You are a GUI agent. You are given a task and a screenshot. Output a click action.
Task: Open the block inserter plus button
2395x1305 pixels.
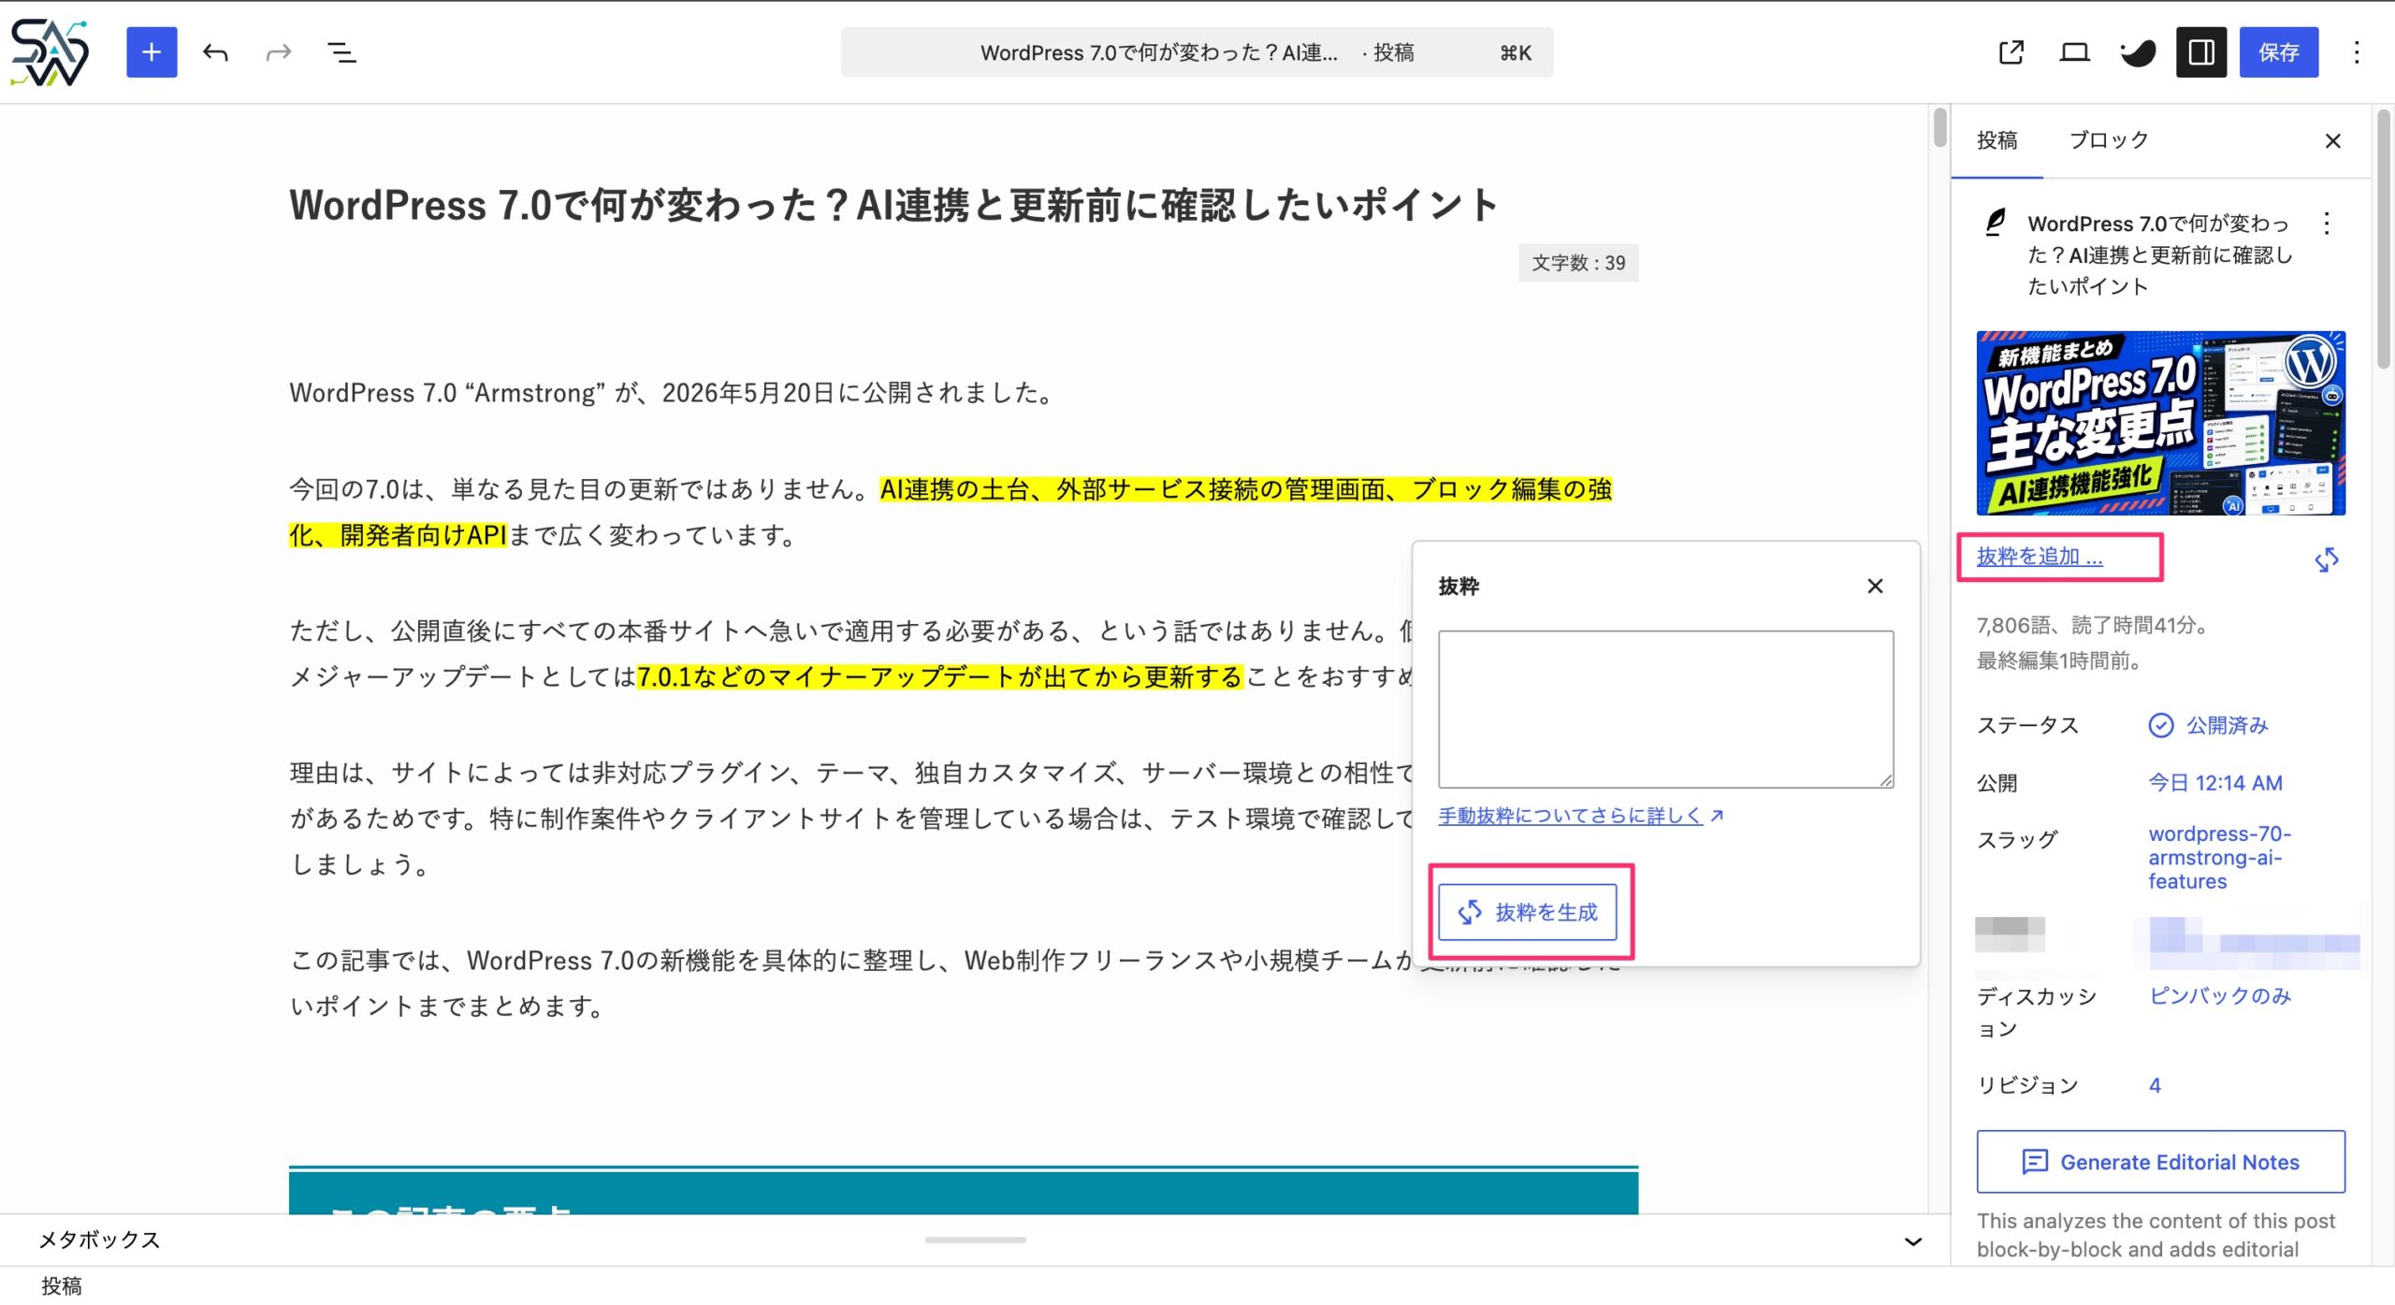click(152, 52)
